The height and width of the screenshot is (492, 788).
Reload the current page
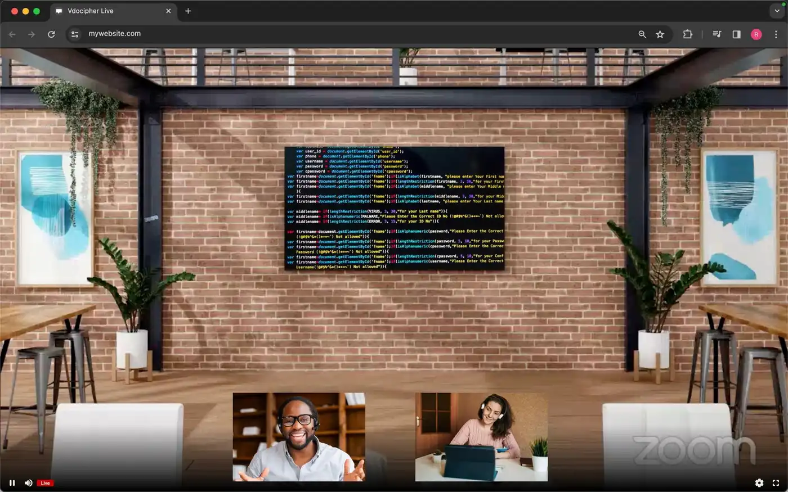pos(51,34)
